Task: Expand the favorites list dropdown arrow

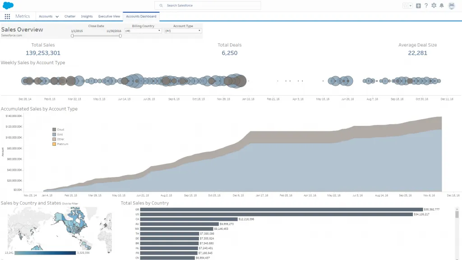Action: point(410,5)
